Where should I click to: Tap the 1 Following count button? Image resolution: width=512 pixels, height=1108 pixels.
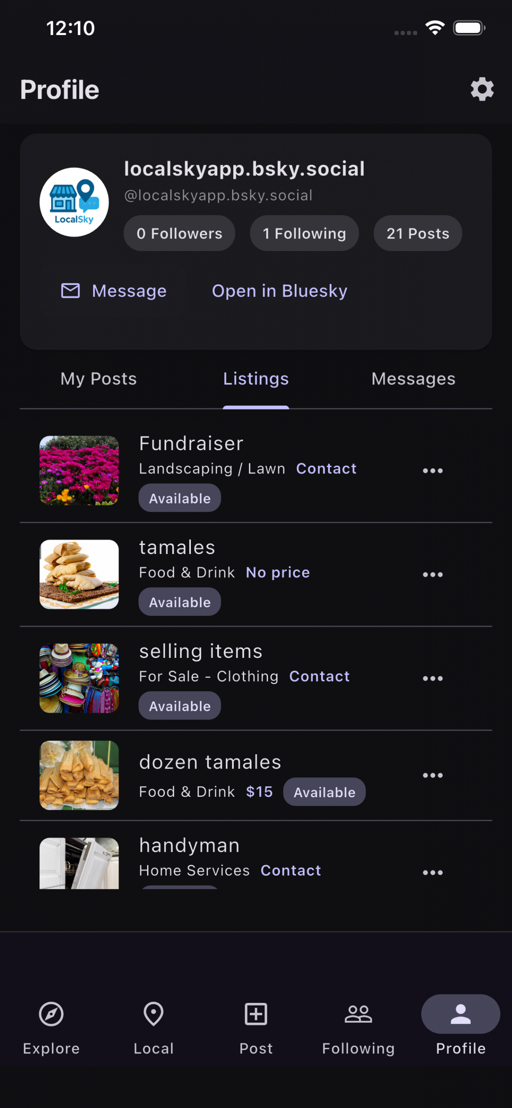click(x=304, y=233)
